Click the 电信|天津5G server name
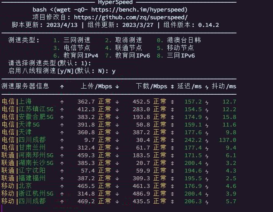Screen dimensions: 273x212 (21, 125)
